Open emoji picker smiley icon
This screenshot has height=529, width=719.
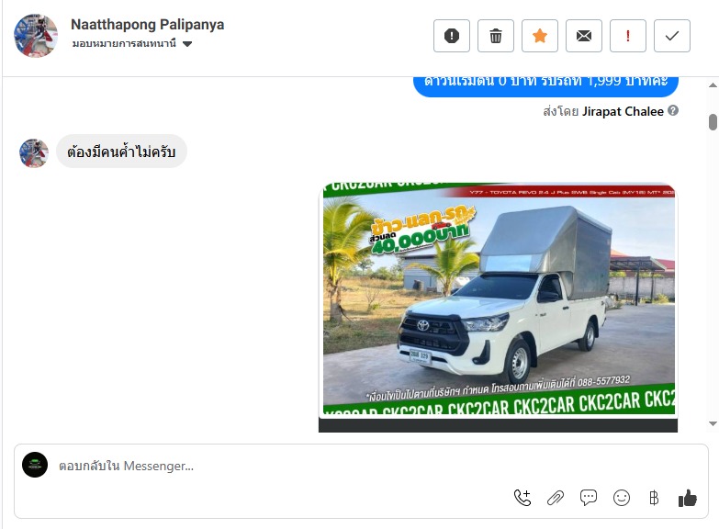coord(622,498)
